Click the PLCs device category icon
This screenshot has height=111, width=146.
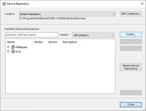pyautogui.click(x=13, y=51)
